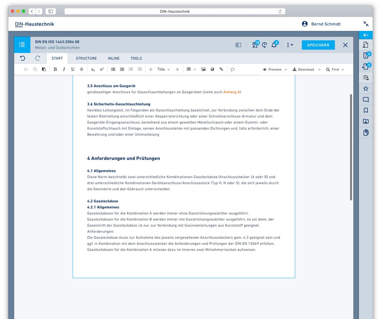Screen dimensions: 382x319
Task: Open the more options three-dot menu
Action: (x=290, y=45)
